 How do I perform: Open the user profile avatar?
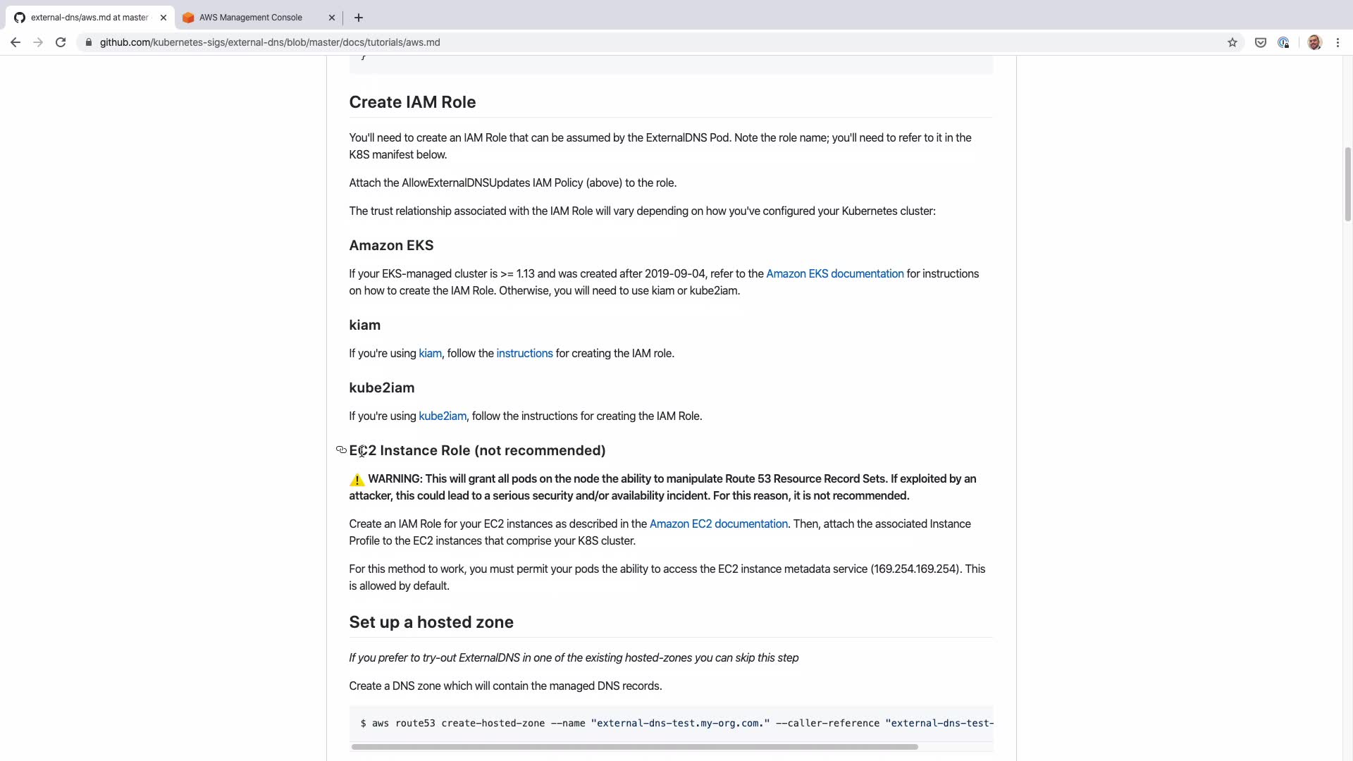coord(1314,42)
